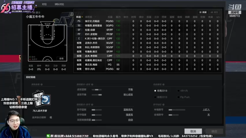The image size is (246, 138).
Task: Select player row 劳尔.内托
Action: [x=148, y=69]
